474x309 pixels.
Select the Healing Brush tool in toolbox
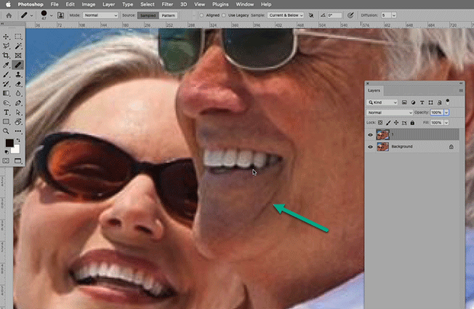(18, 65)
